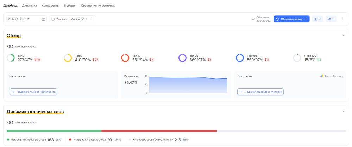The image size is (352, 147).
Task: Open the share options menu
Action: coord(331,19)
